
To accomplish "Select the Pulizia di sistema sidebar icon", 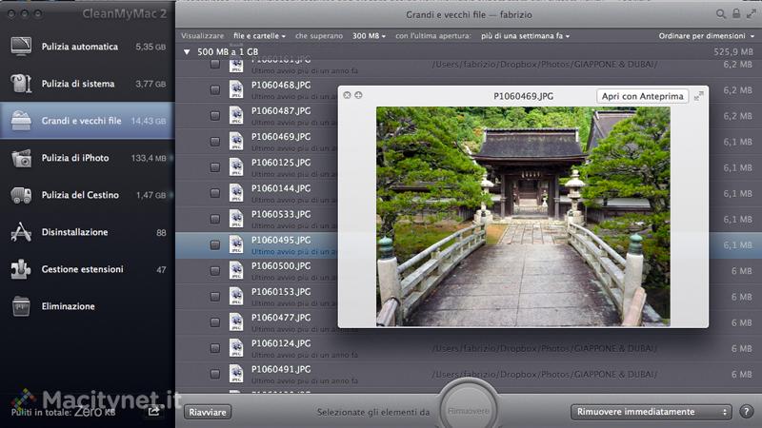I will click(21, 84).
